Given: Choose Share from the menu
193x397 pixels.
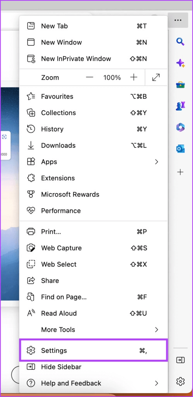Looking at the screenshot, I should click(x=93, y=281).
